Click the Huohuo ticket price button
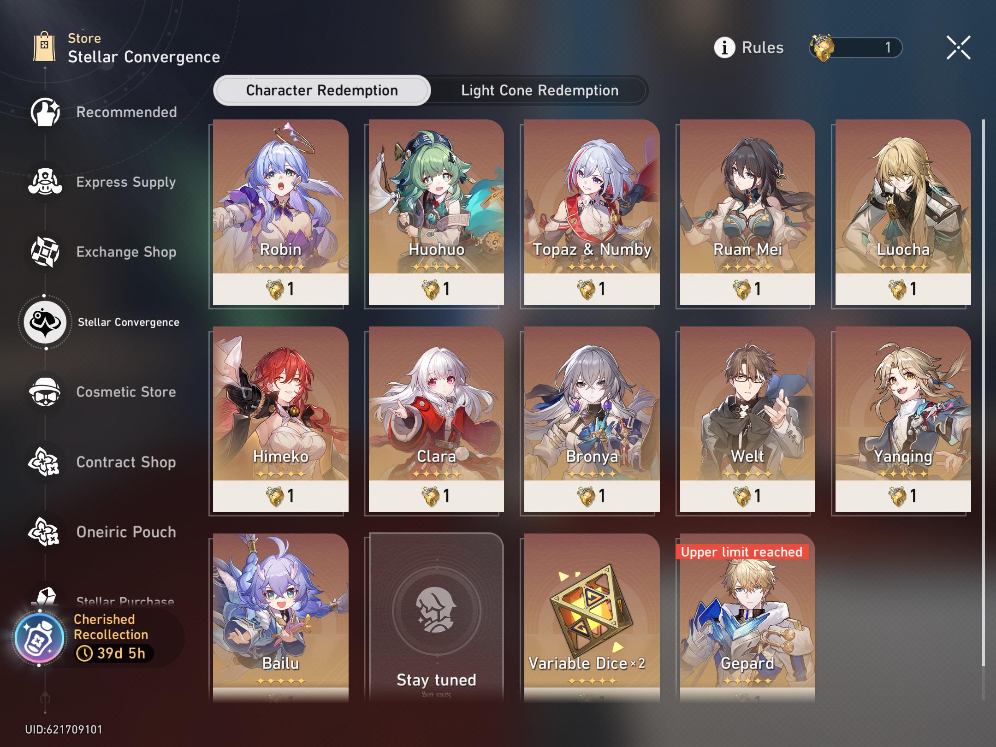The width and height of the screenshot is (996, 747). (436, 289)
